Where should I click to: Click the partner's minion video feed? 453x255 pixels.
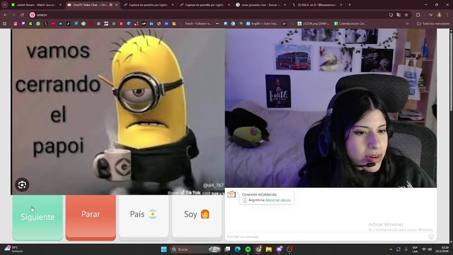pos(118,112)
